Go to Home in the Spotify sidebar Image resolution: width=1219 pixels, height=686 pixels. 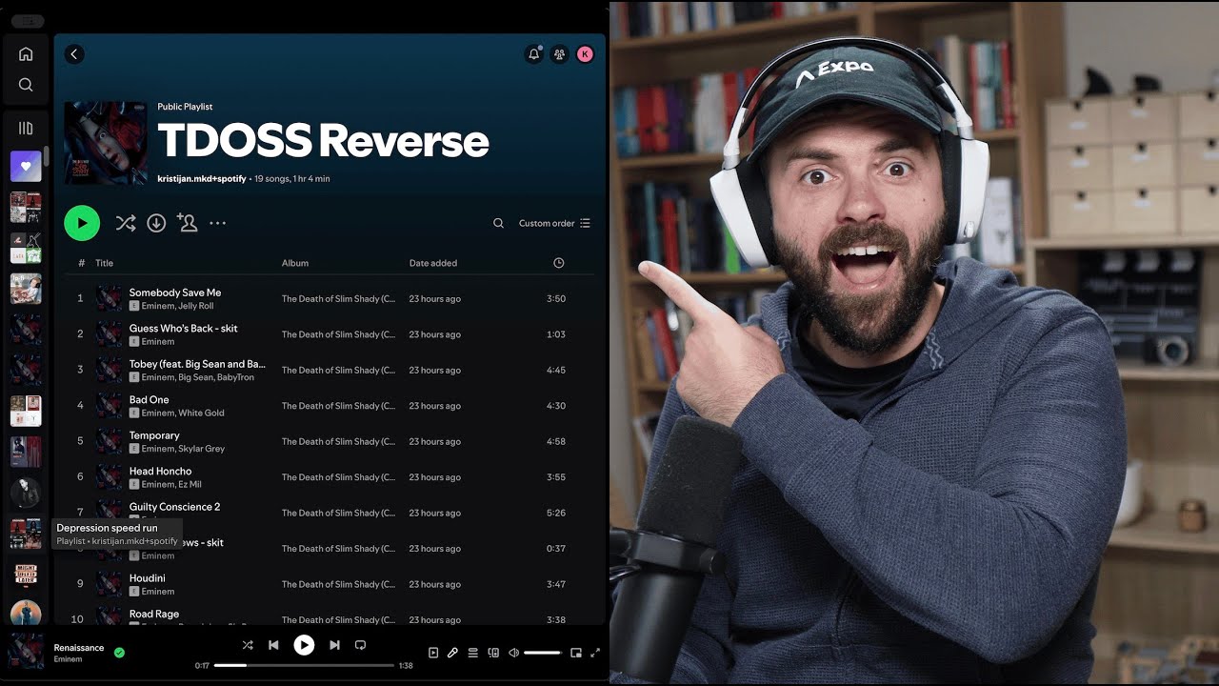26,54
